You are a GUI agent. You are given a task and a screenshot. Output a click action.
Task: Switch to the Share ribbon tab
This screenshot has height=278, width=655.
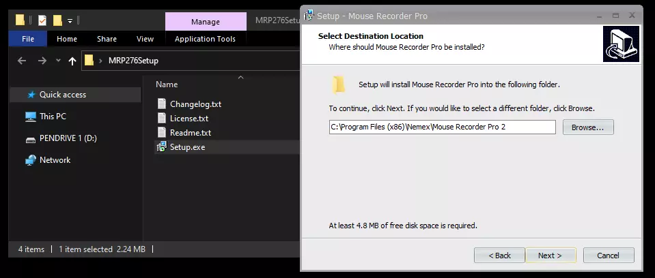tap(107, 39)
